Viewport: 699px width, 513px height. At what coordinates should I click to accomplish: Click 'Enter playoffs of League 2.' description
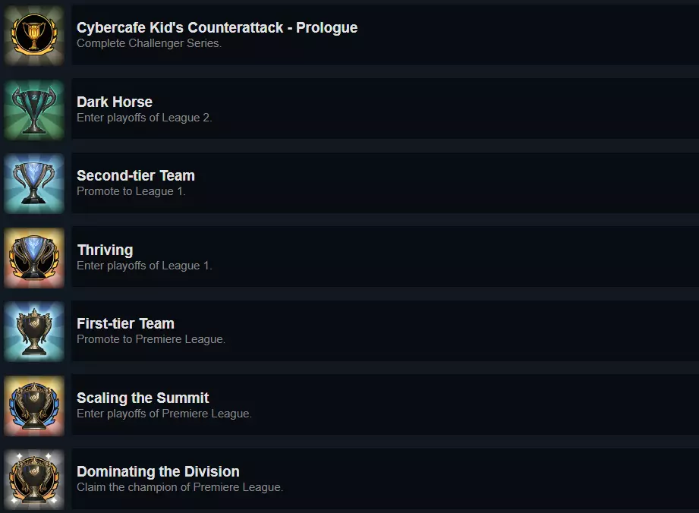pos(144,118)
